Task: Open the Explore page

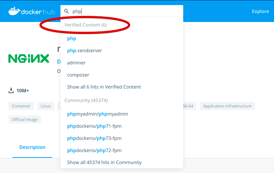Action: [260, 11]
